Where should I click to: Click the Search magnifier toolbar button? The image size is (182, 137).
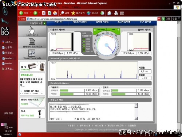tap(64, 13)
